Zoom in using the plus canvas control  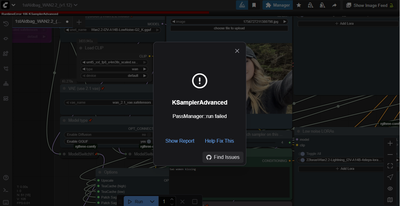390,143
